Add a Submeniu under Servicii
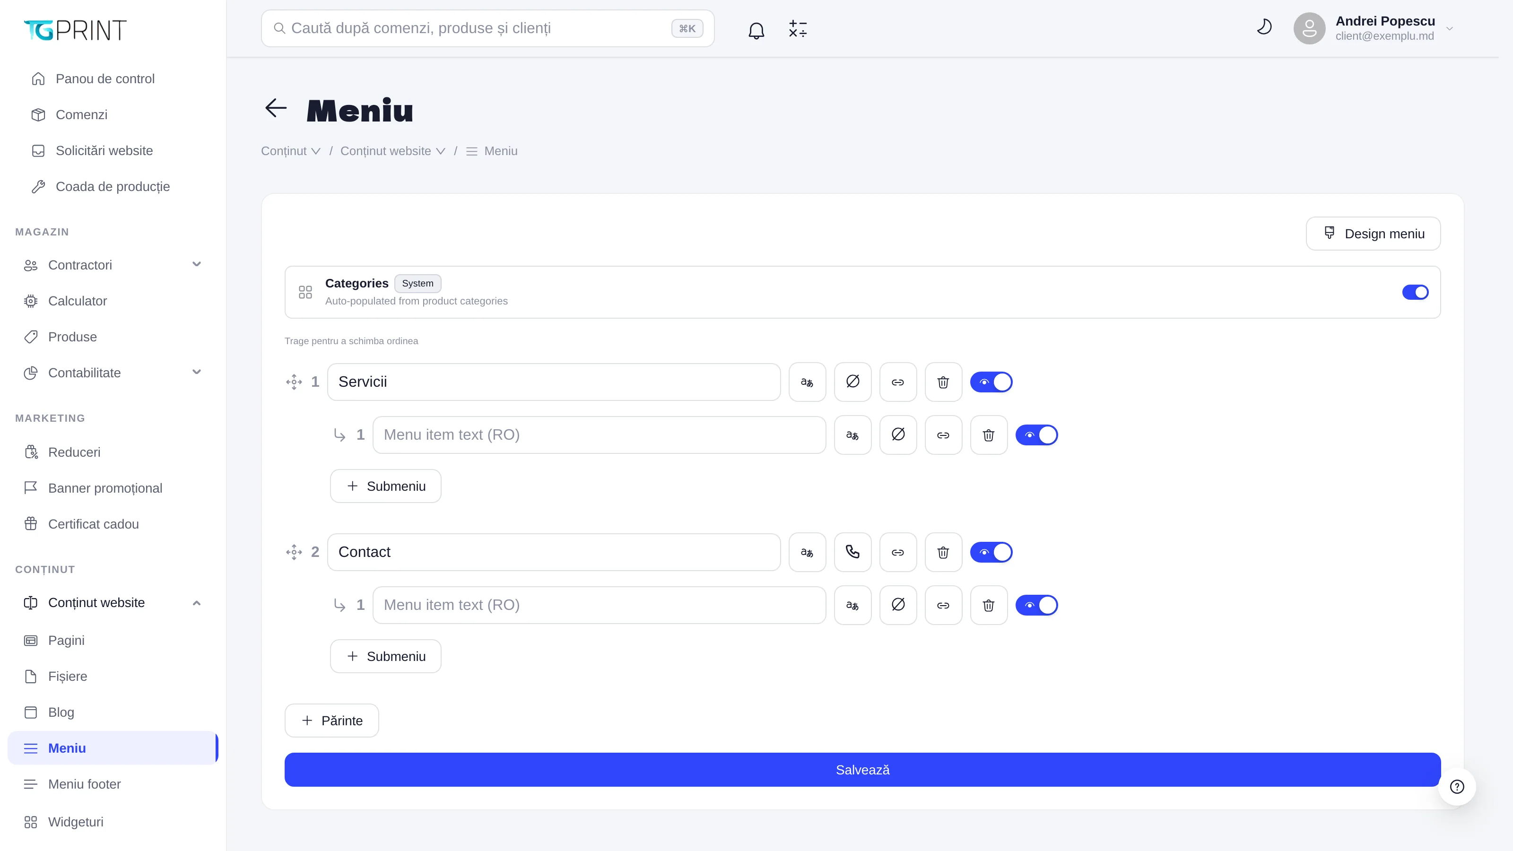Screen dimensions: 1513x851 click(385, 486)
